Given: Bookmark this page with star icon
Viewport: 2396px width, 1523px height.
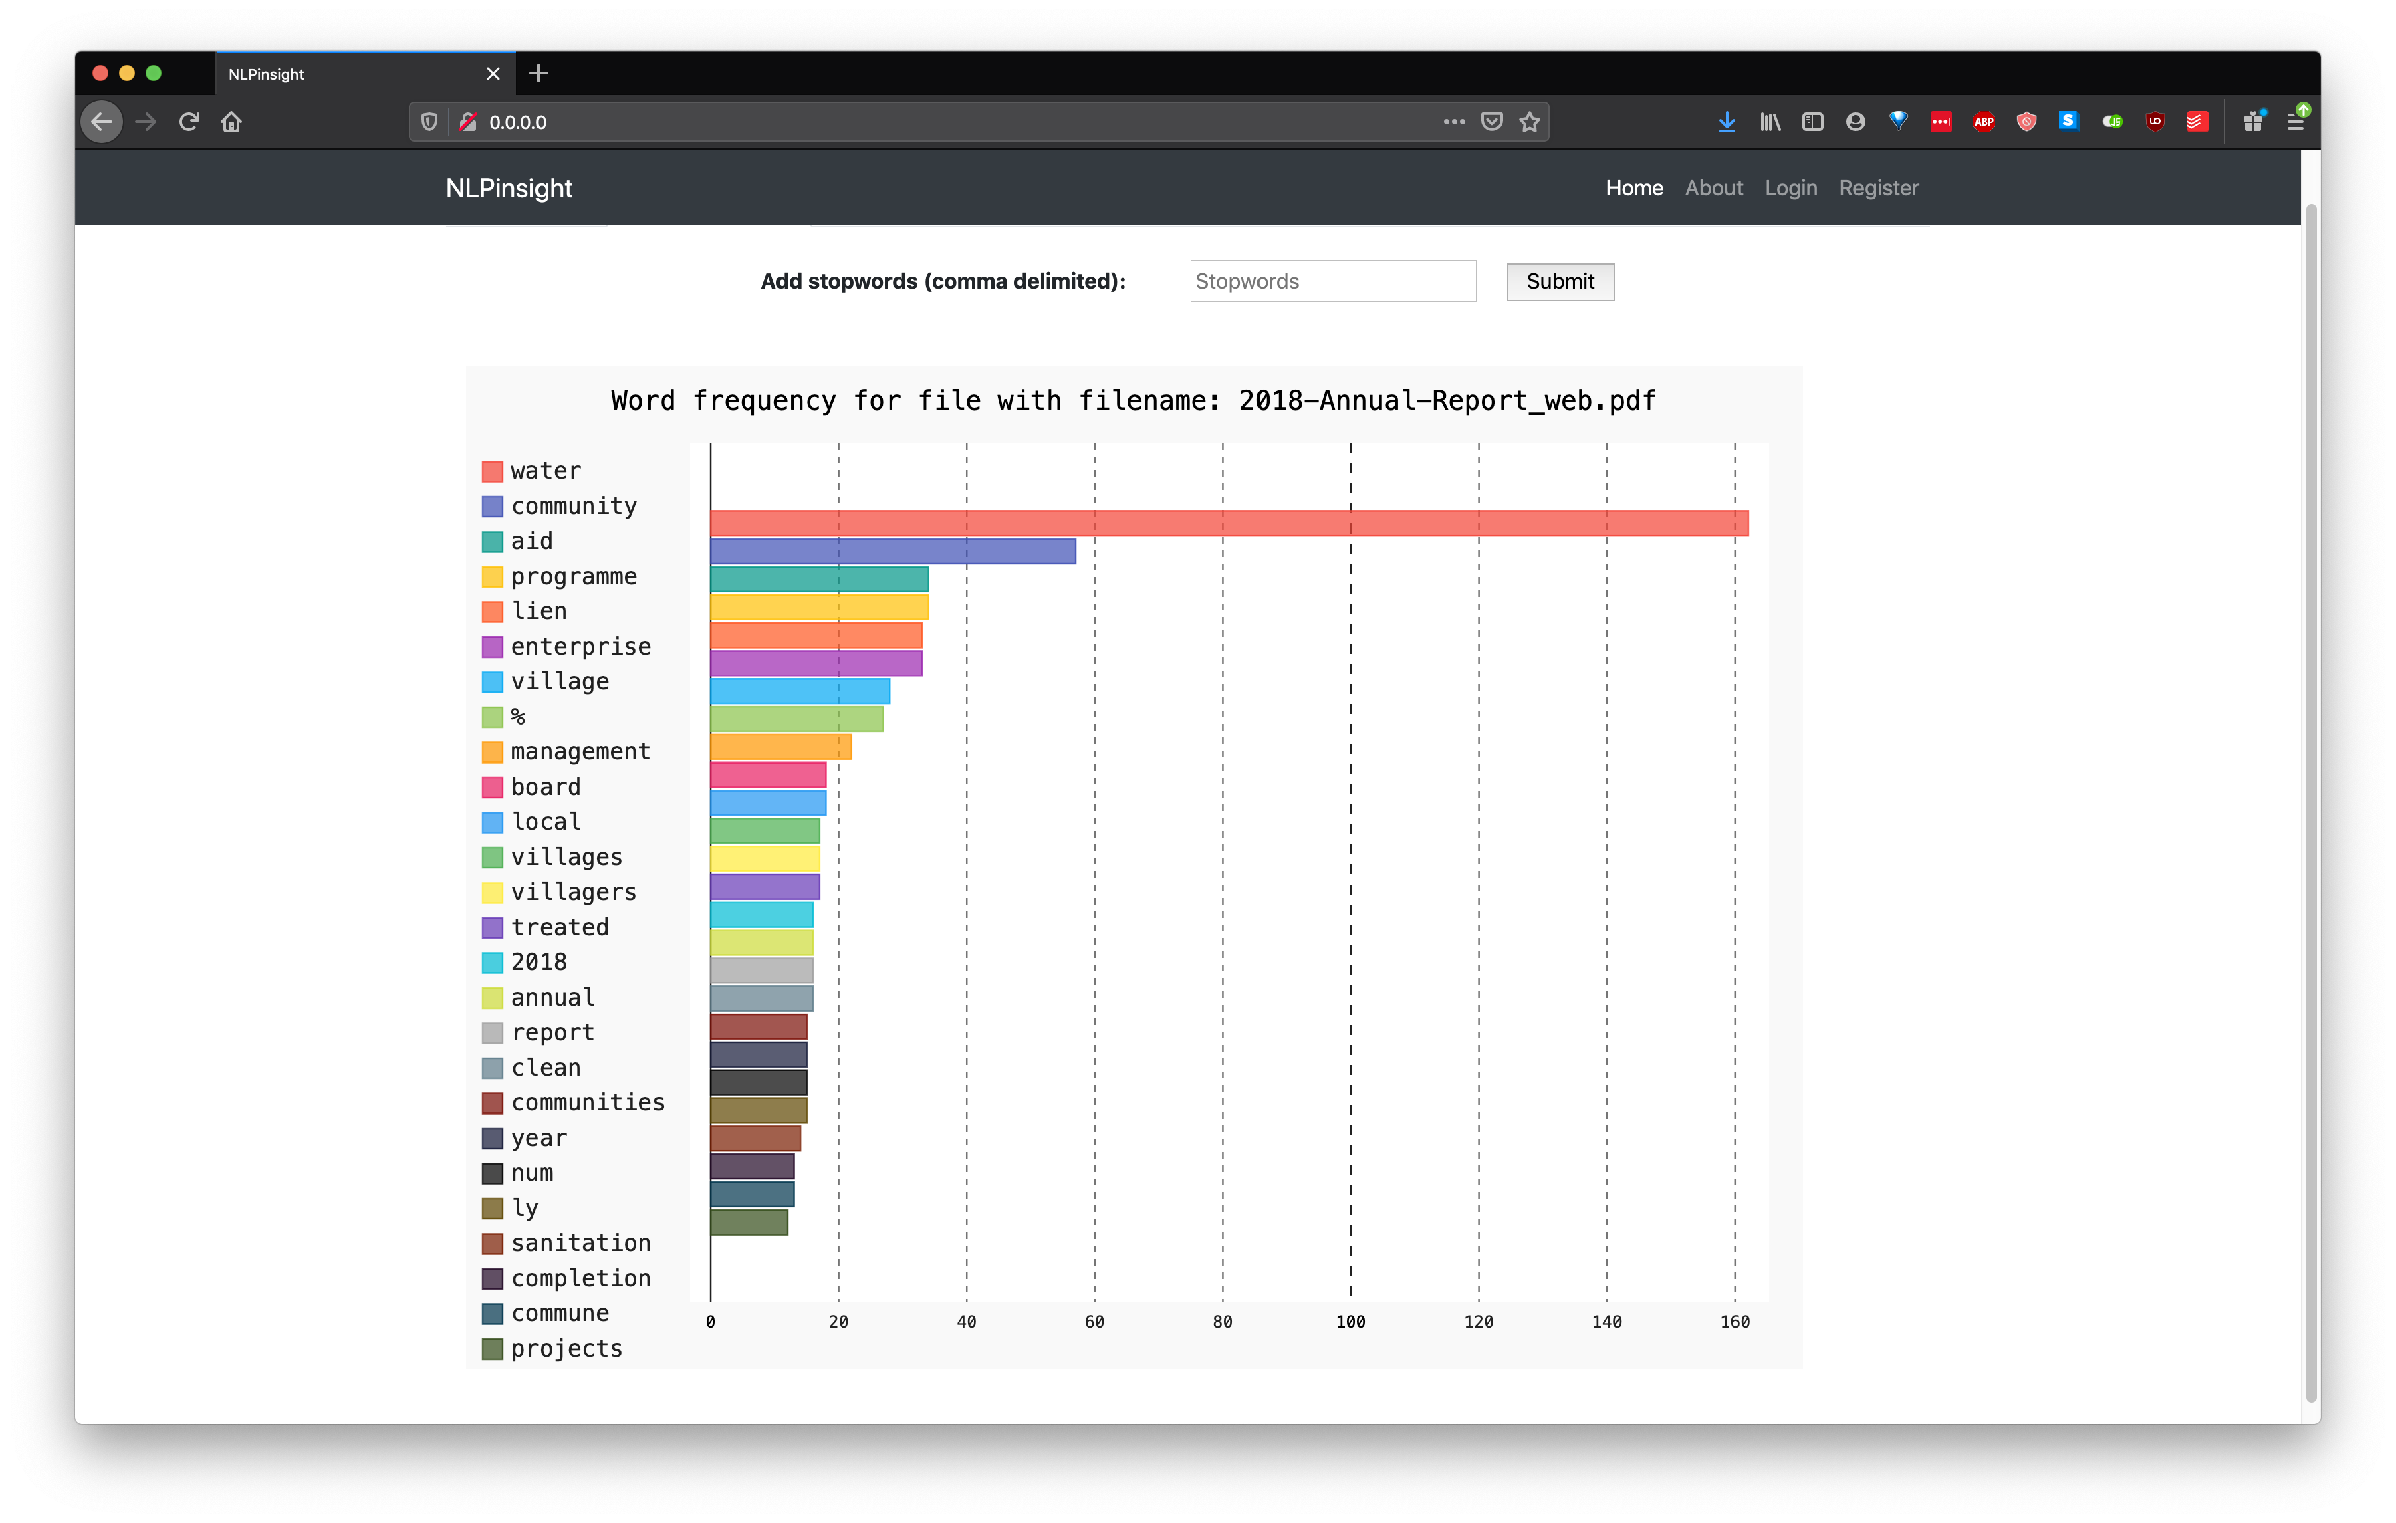Looking at the screenshot, I should (1530, 122).
